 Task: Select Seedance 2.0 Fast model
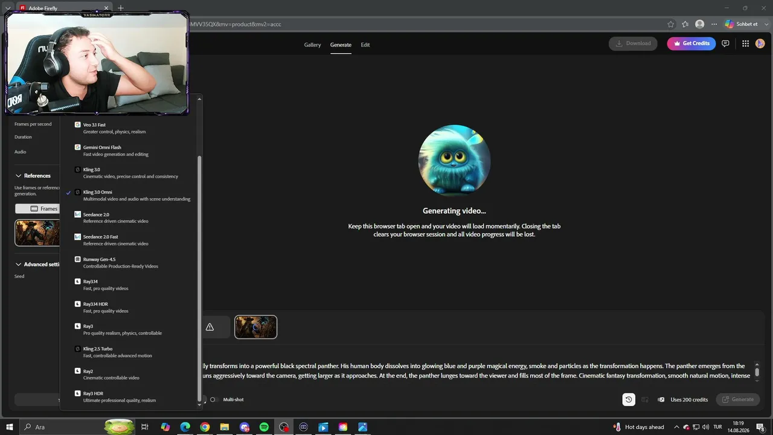[x=129, y=240]
